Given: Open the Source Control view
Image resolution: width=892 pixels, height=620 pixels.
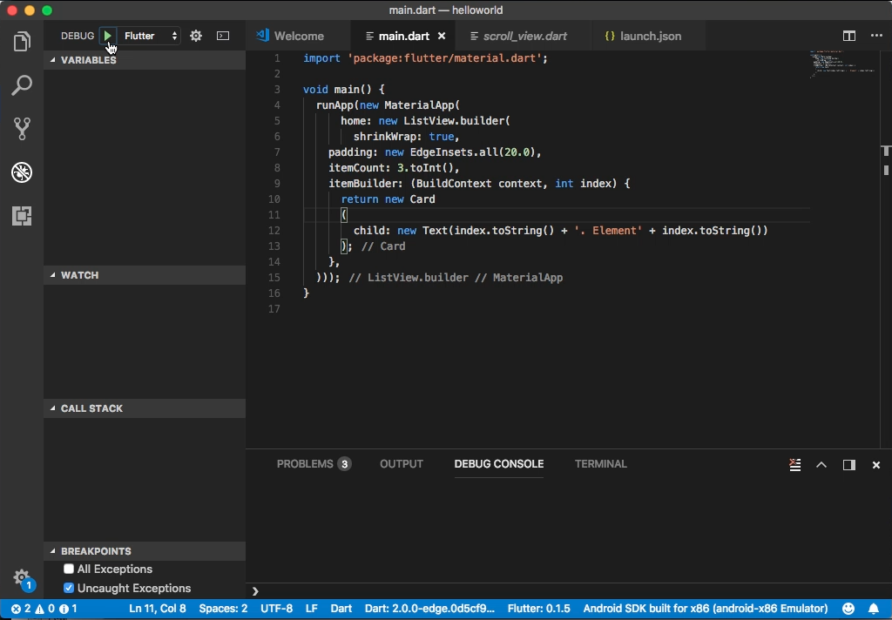Looking at the screenshot, I should pyautogui.click(x=22, y=129).
